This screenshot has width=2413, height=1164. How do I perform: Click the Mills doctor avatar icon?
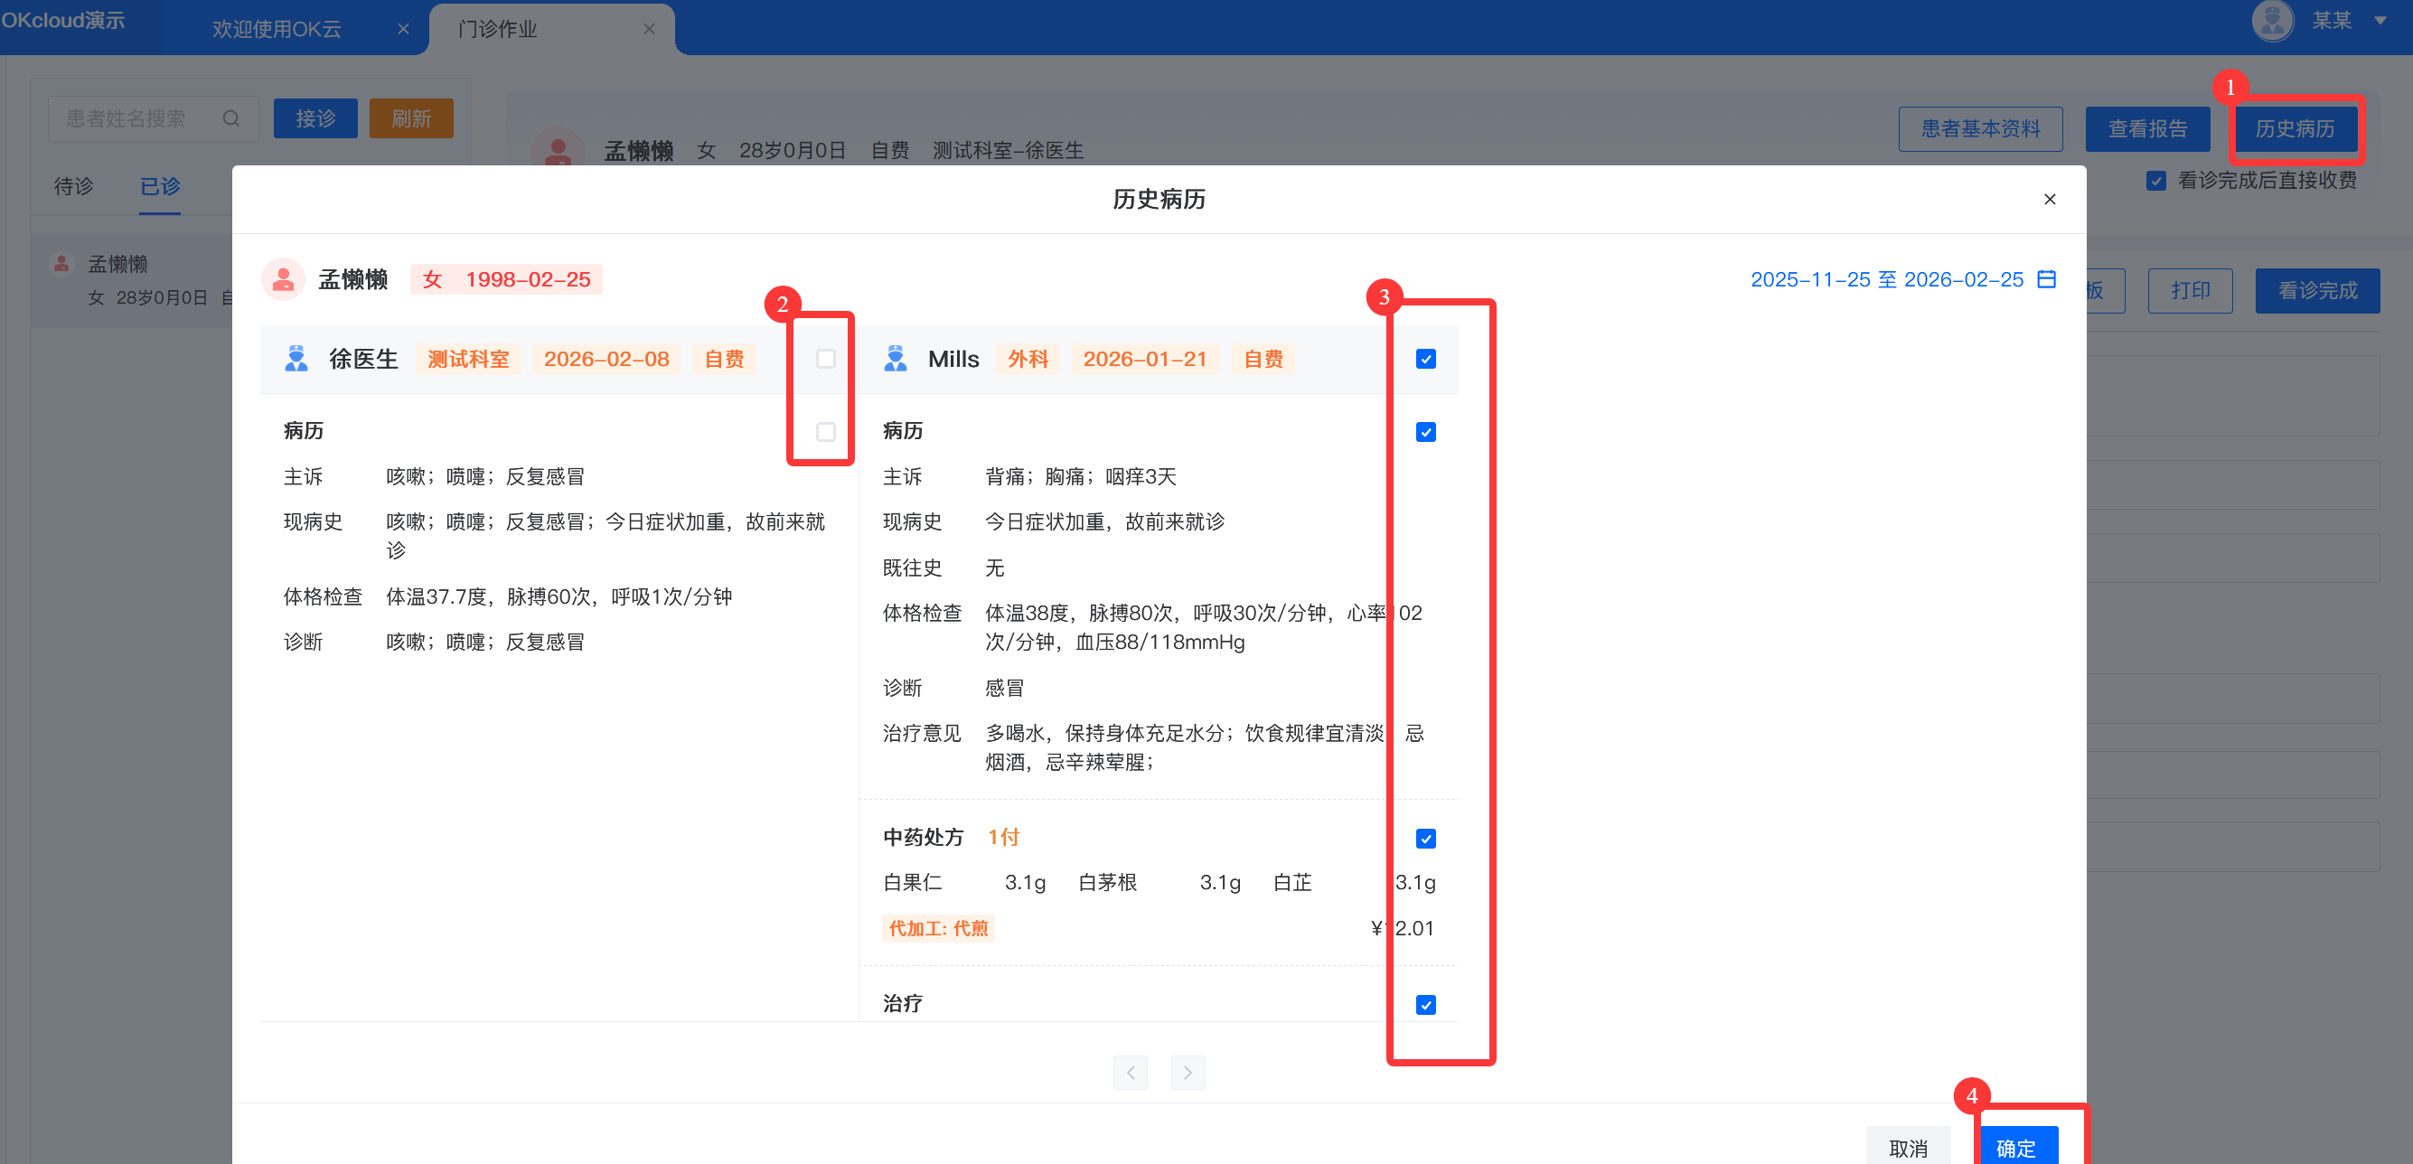tap(895, 359)
